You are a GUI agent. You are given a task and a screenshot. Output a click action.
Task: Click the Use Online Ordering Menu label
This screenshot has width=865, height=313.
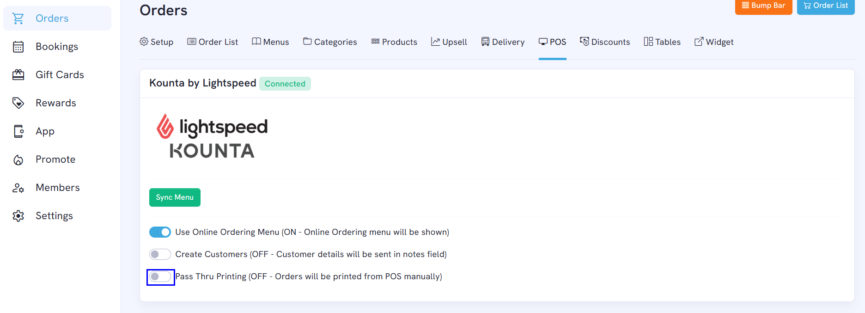(312, 232)
